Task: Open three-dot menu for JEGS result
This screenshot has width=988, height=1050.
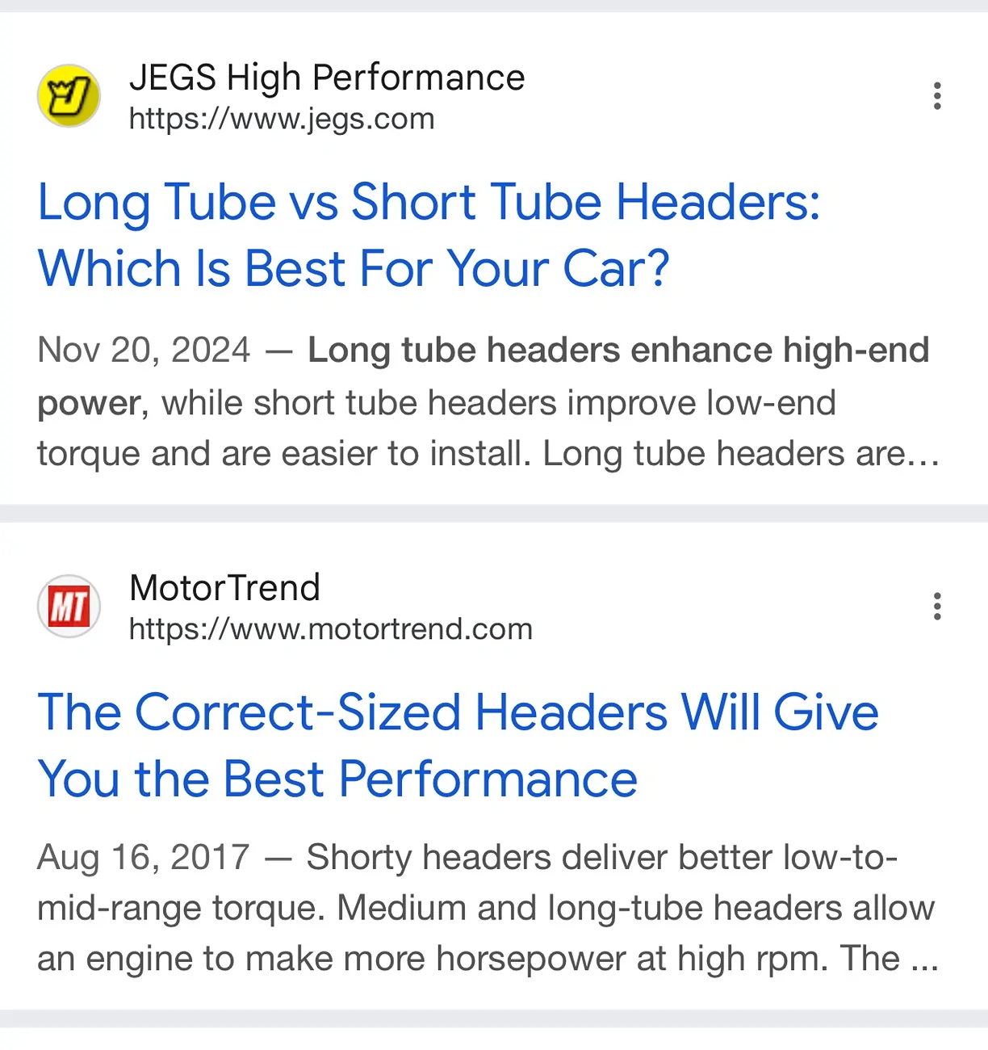Action: tap(937, 96)
